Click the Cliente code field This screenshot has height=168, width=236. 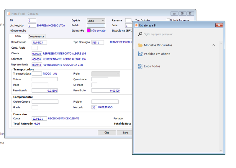click(x=37, y=54)
